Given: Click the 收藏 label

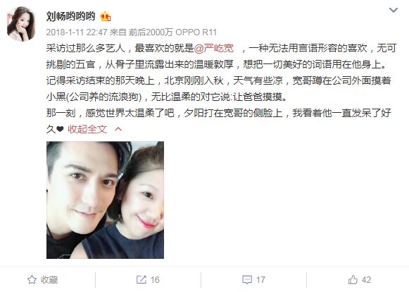Looking at the screenshot, I should point(49,280).
